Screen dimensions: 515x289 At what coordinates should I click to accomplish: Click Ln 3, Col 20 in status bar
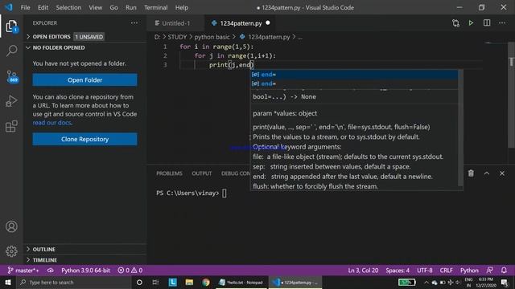[363, 271]
